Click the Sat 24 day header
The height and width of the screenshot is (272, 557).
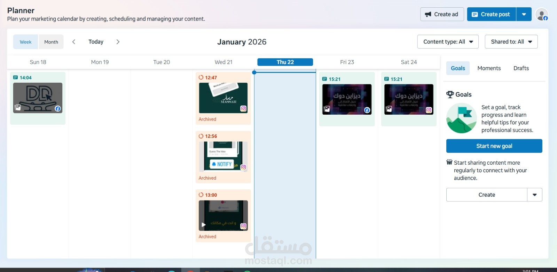[x=409, y=62]
